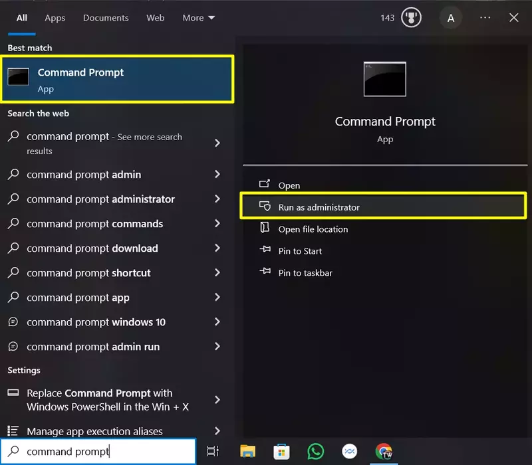Click the chat app icon on the taskbar

350,450
